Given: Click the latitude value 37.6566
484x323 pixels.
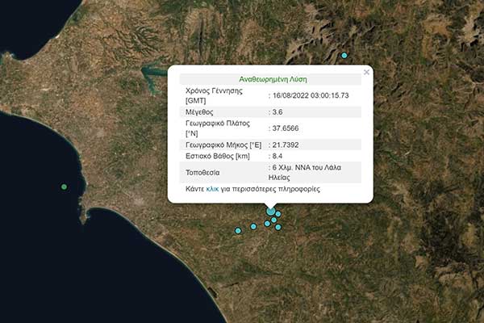Looking at the screenshot, I should pos(286,128).
